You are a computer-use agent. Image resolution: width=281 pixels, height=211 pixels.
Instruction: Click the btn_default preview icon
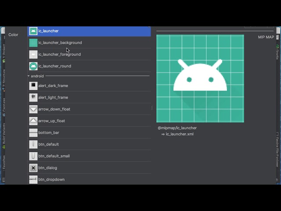tap(33, 144)
